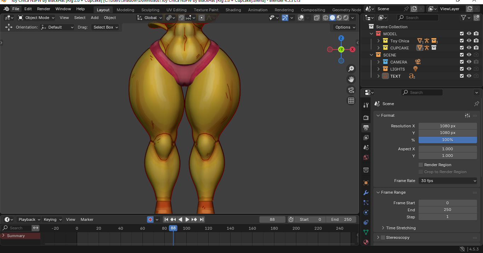Toggle auto keying record button

tap(150, 219)
